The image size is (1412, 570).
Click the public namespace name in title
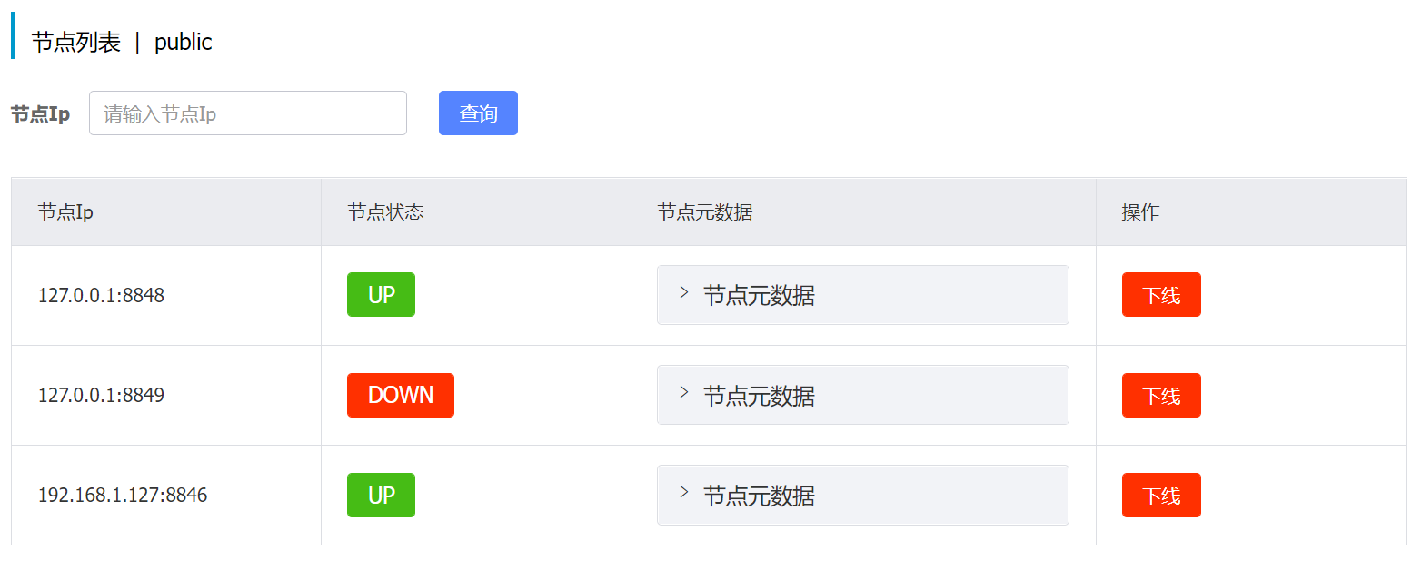tap(184, 43)
